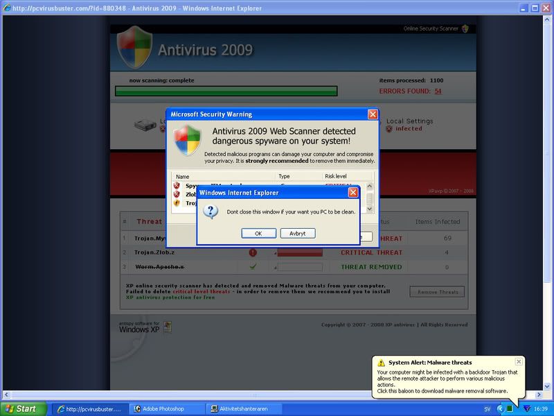Click the browser vertical scrollbar down arrow
The image size is (554, 416).
(547, 386)
